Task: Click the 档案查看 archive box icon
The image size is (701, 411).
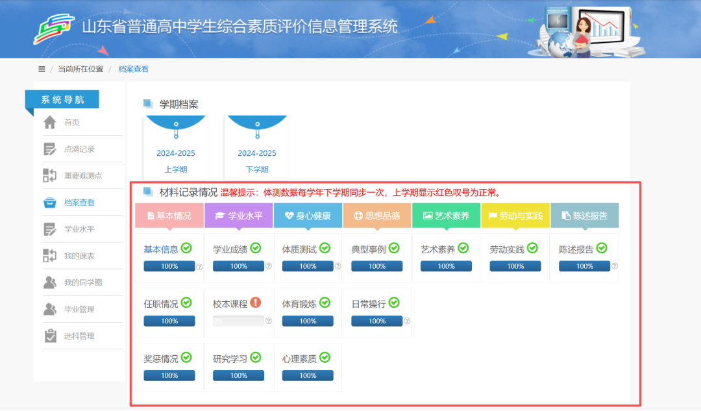Action: pos(50,203)
